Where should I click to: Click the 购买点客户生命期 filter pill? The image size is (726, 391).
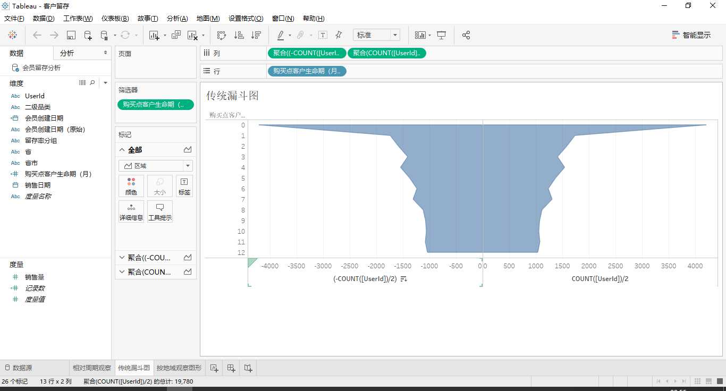pyautogui.click(x=156, y=105)
